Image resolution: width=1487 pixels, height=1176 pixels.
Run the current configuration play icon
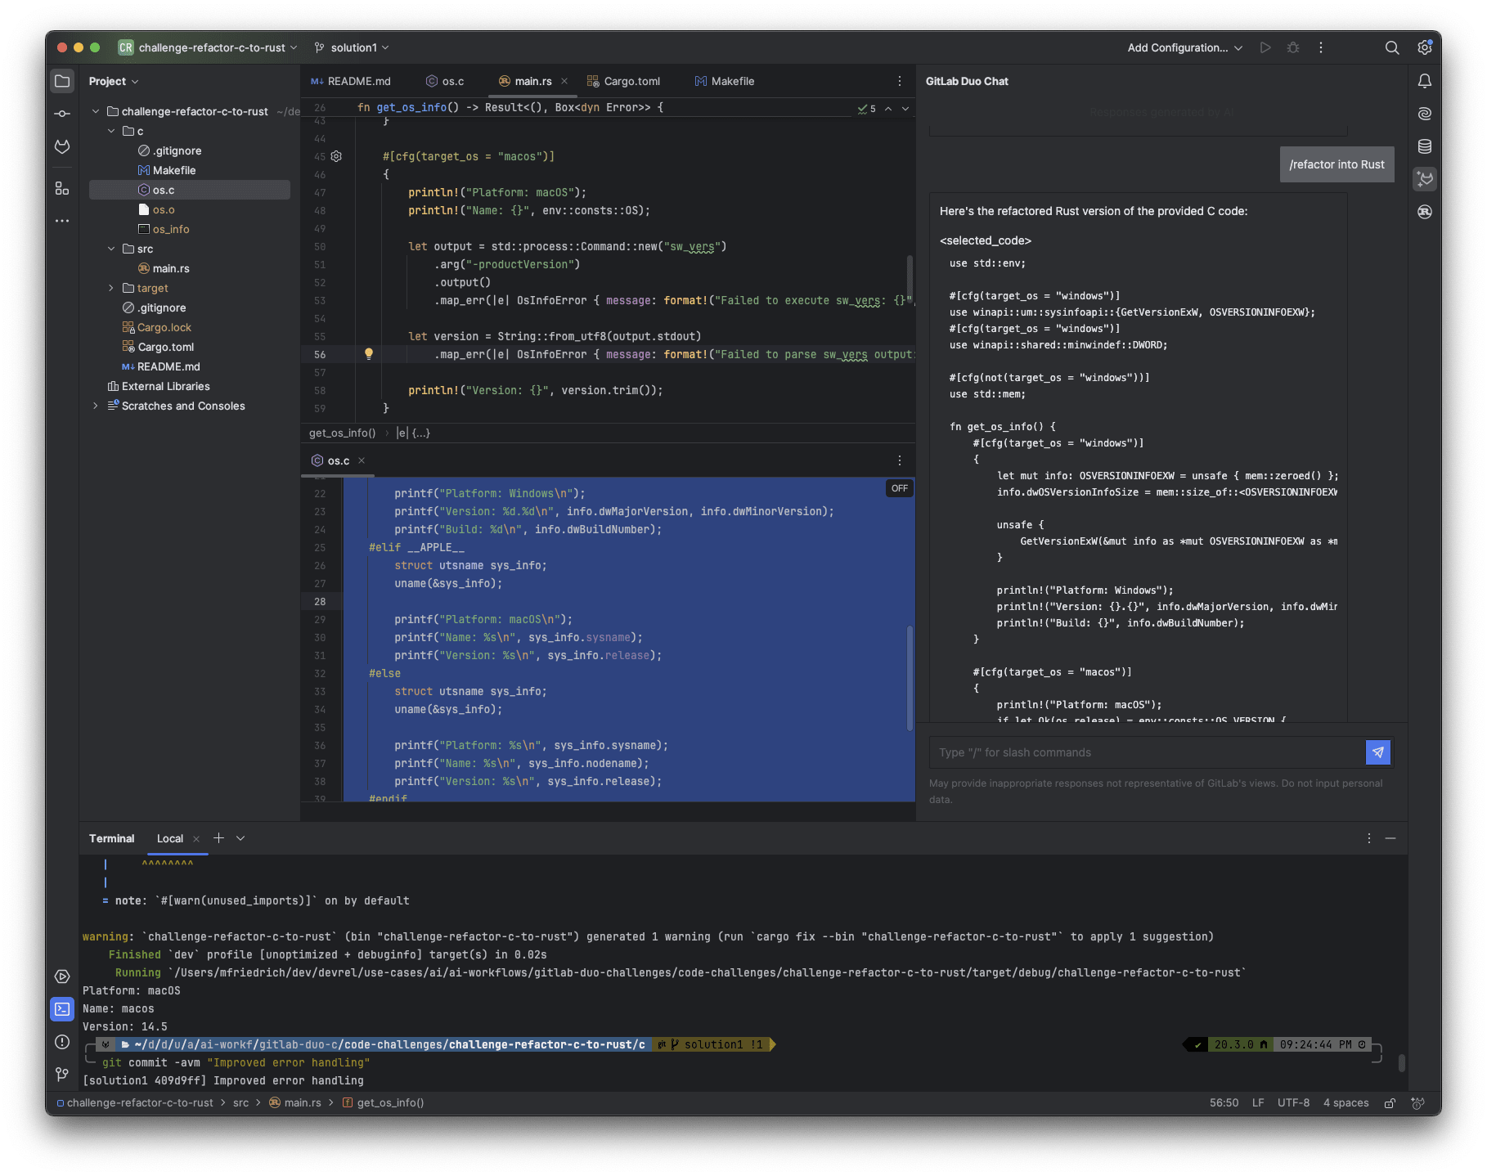click(1265, 47)
